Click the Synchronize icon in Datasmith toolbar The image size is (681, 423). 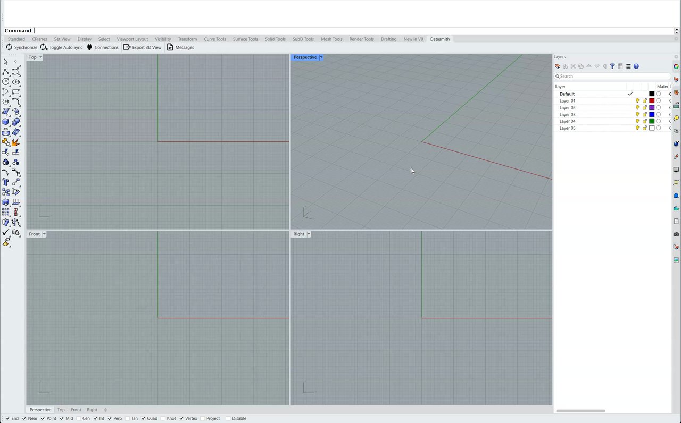tap(9, 47)
